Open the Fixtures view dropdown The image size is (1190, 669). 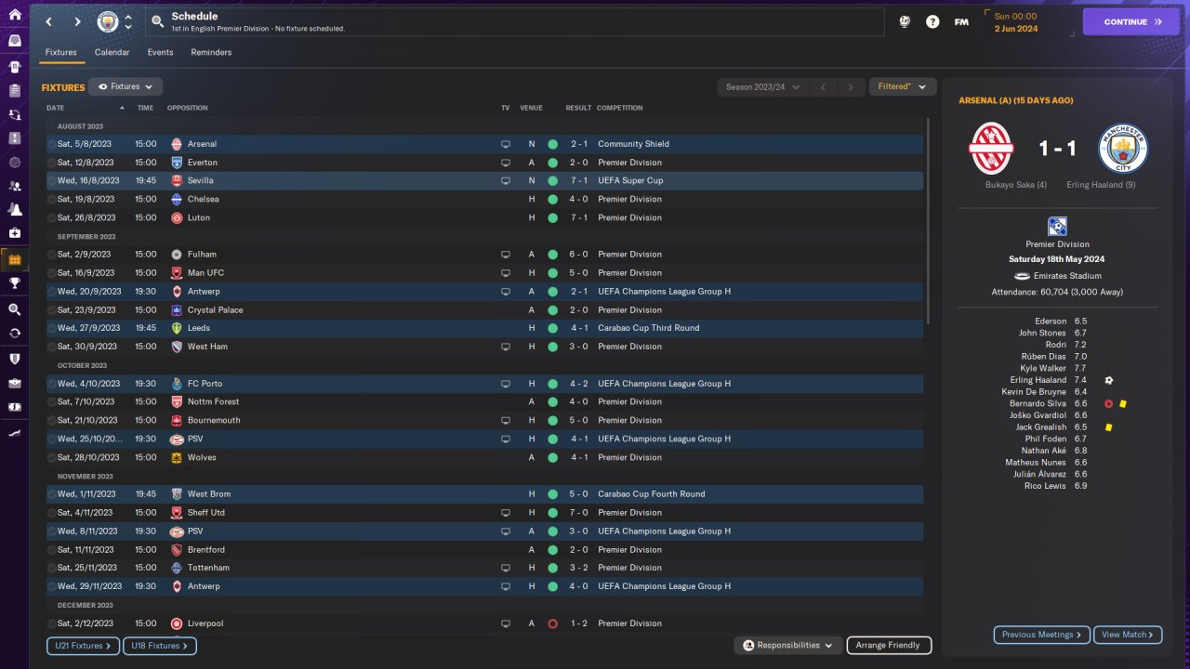[126, 86]
